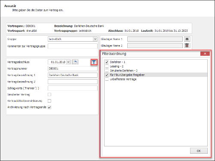
Task: Click the Laufzeit value in the header
Action: coord(171,31)
